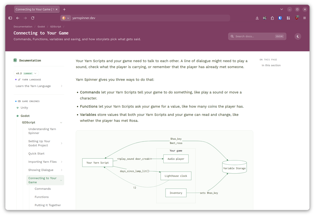The width and height of the screenshot is (315, 216).
Task: Open the Documentation sidebar heading
Action: (x=30, y=61)
